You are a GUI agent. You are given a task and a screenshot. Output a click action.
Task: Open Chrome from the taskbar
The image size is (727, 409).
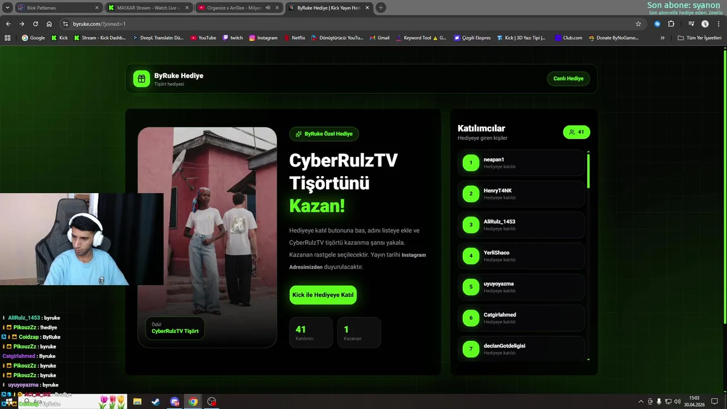click(x=193, y=402)
